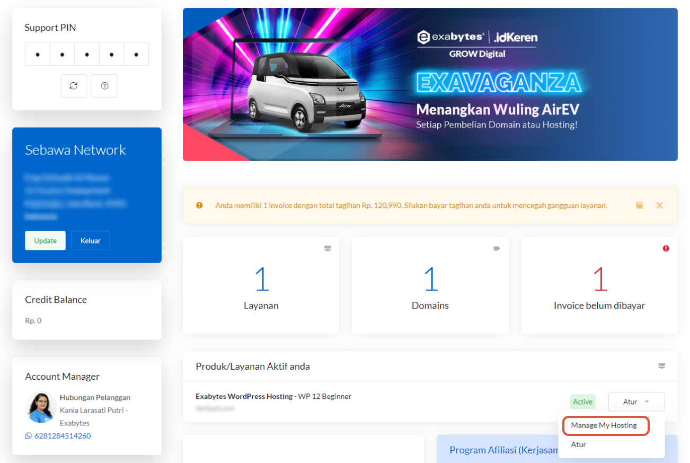Click the archive icon in invoice alert
The height and width of the screenshot is (463, 690).
(640, 205)
